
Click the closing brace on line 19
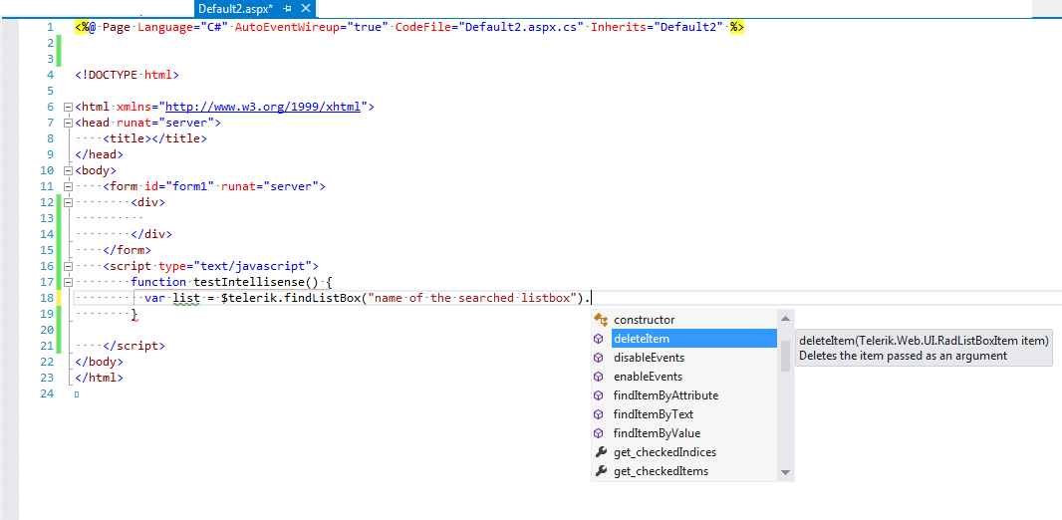134,314
